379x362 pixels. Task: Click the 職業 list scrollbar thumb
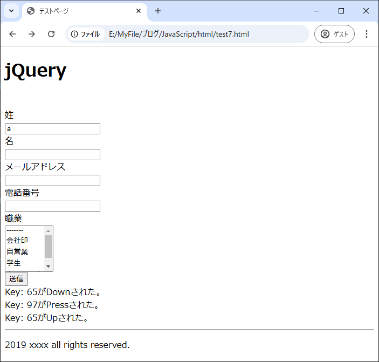(x=48, y=247)
